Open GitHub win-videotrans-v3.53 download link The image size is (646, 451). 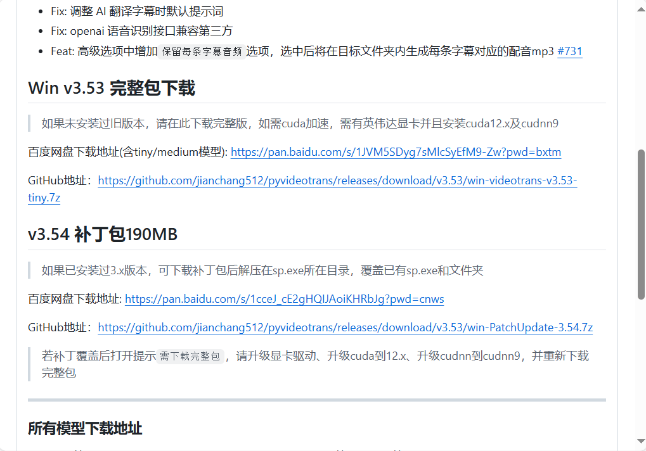coord(337,181)
